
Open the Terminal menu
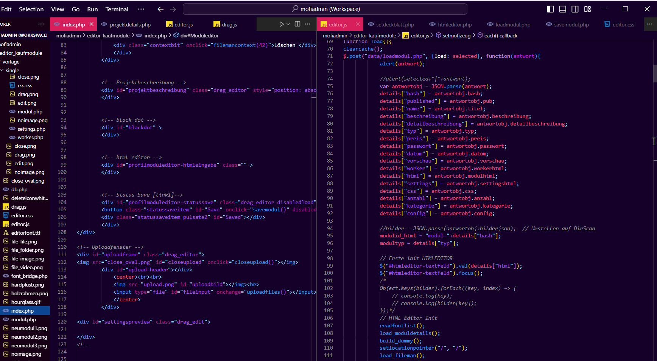117,9
